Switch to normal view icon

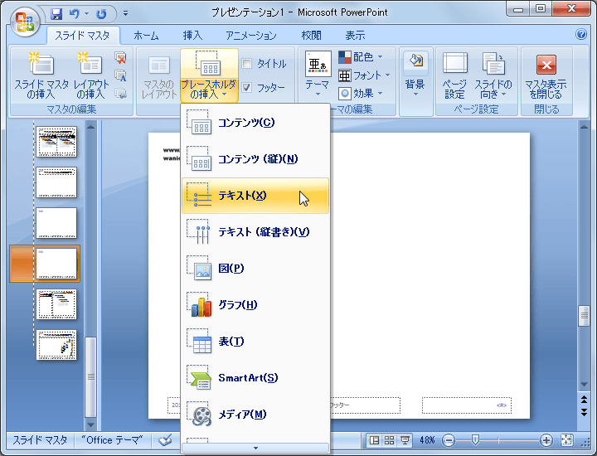click(x=375, y=440)
